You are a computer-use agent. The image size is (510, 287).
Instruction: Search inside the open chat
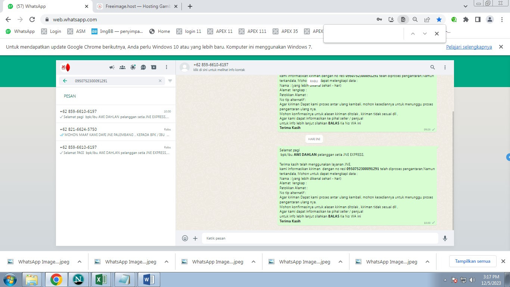point(433,67)
